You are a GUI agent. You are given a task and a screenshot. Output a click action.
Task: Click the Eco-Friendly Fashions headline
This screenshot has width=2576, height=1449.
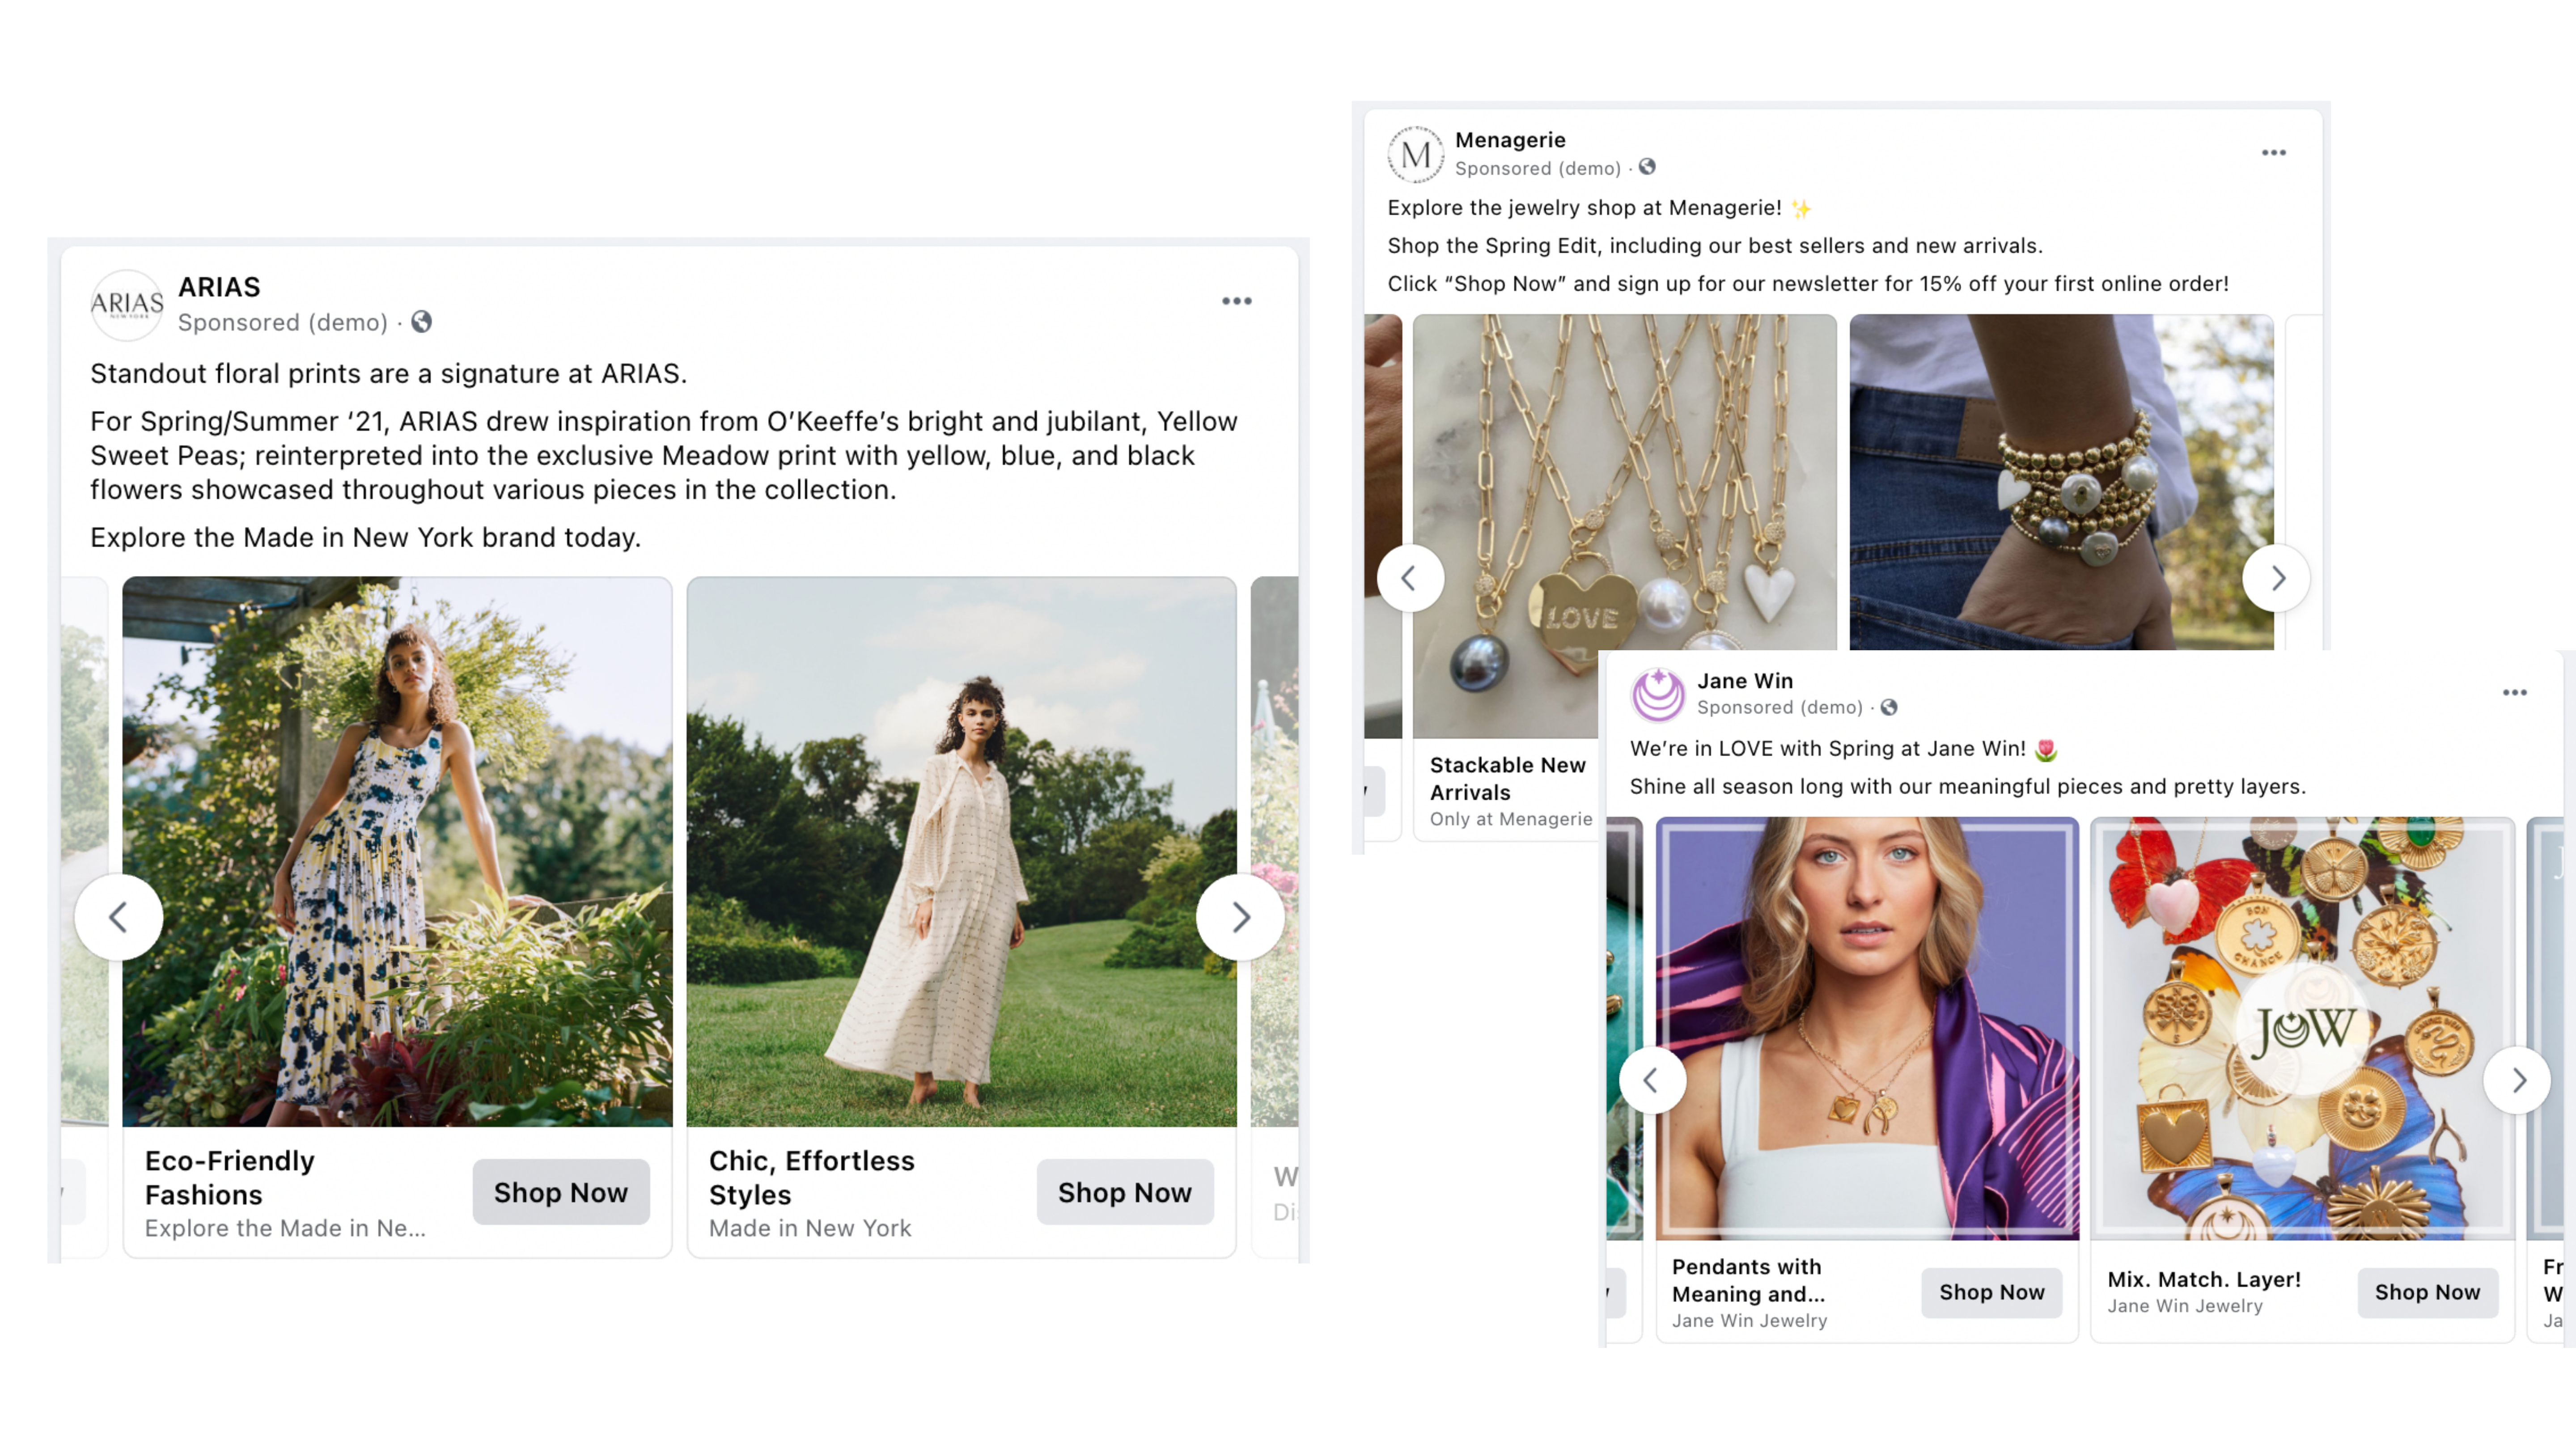[230, 1178]
